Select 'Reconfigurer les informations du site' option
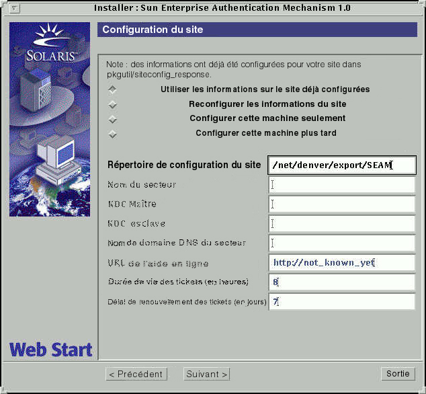This screenshot has width=426, height=394. coord(112,104)
